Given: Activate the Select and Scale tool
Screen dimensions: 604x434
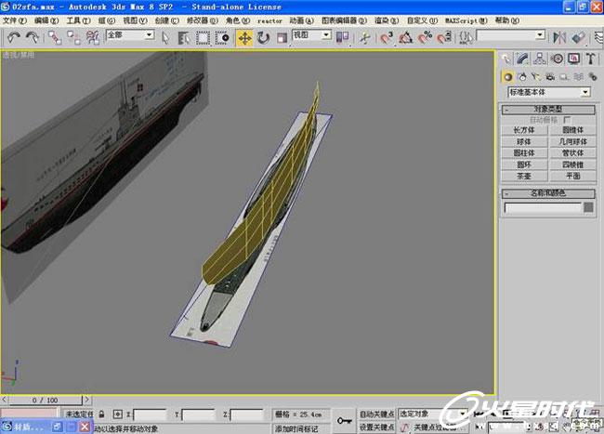Looking at the screenshot, I should (282, 38).
